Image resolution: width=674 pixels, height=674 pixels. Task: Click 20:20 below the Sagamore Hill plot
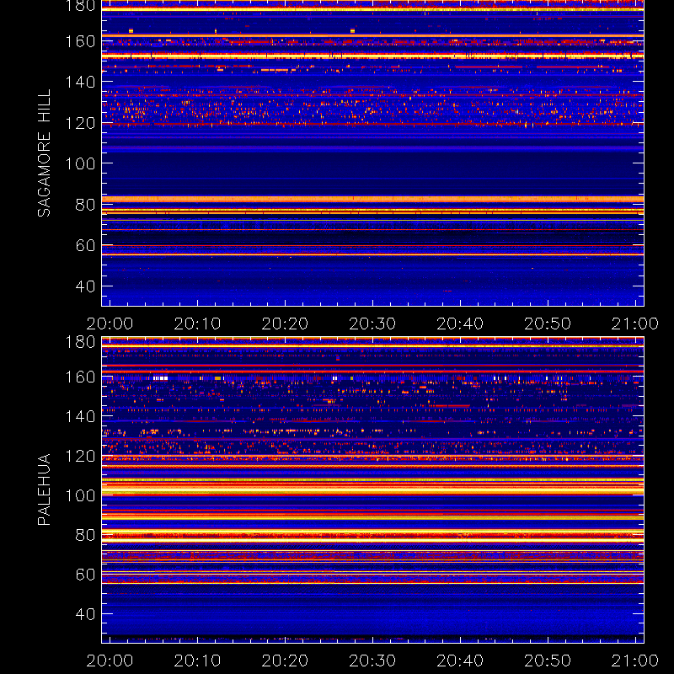coord(285,324)
